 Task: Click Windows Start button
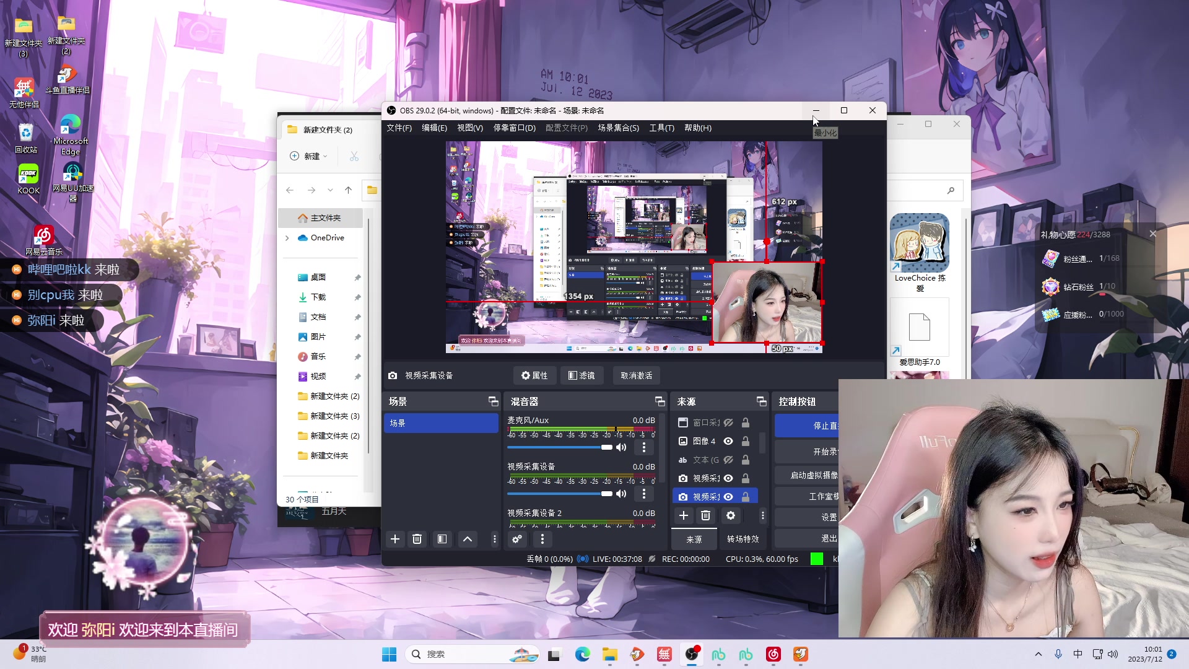point(390,654)
